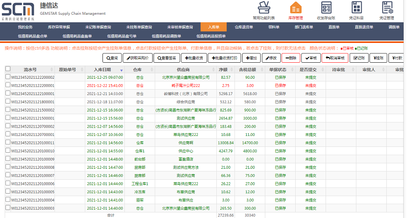This screenshot has width=407, height=218.
Task: Sort the 流水号 column
Action: [51, 69]
